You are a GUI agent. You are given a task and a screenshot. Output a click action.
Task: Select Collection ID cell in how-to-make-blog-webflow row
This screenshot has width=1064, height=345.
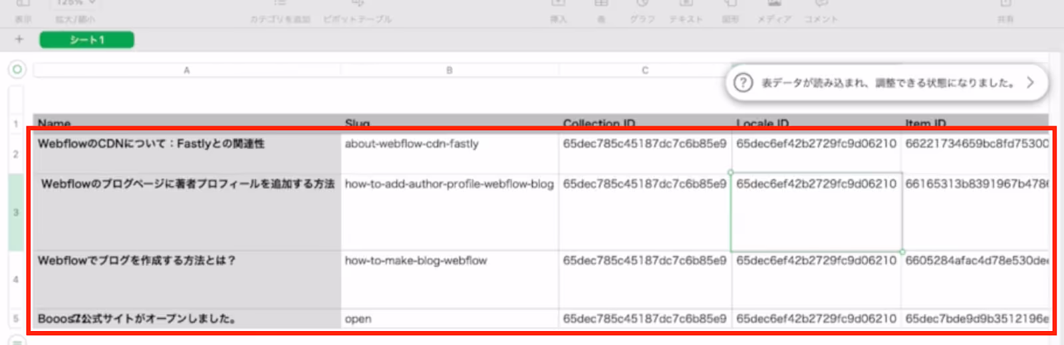point(645,280)
